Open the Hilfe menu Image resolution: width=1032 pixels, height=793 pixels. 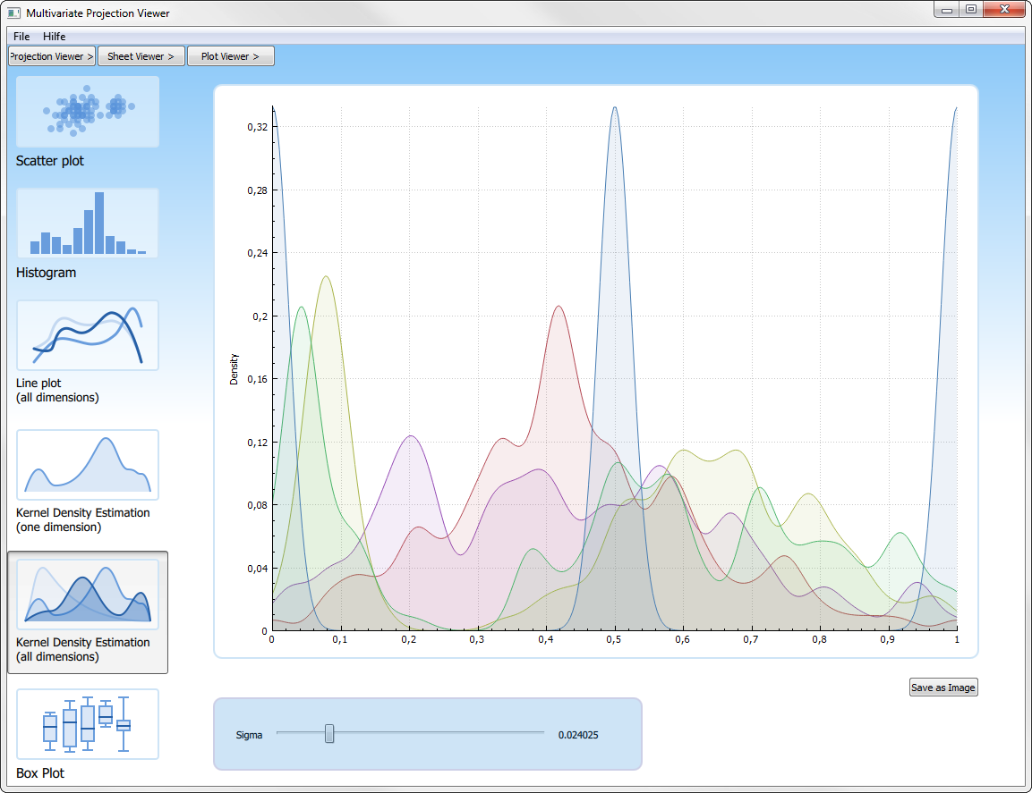(x=55, y=37)
